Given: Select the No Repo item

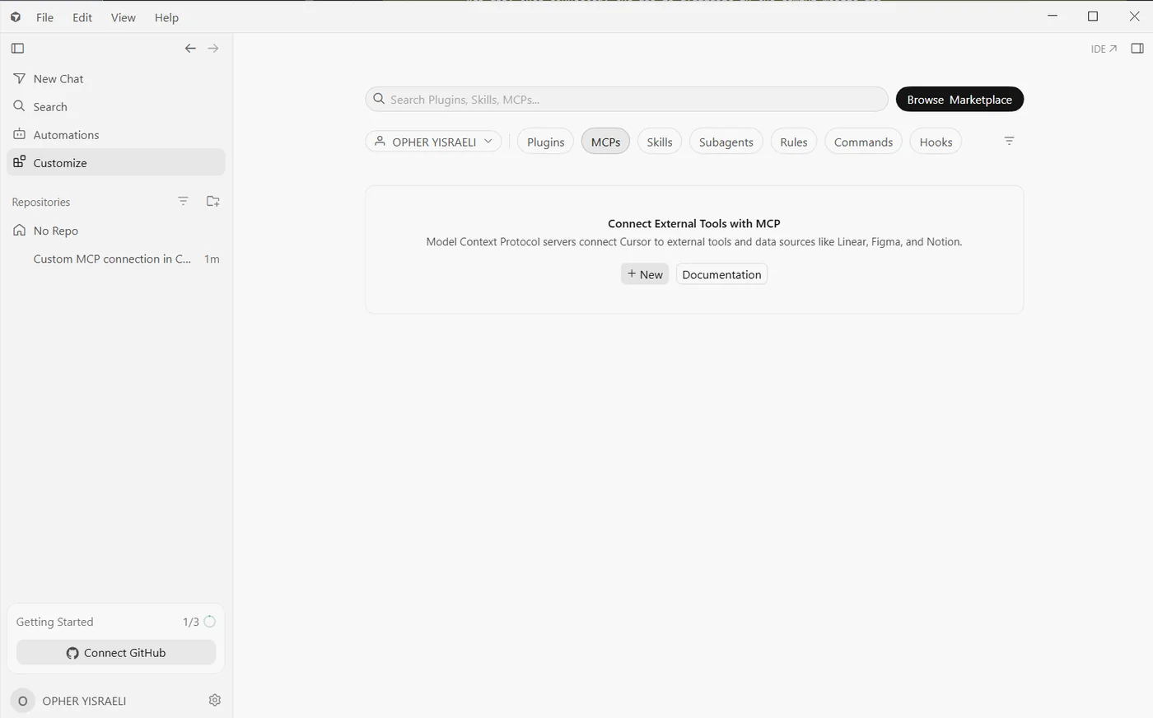Looking at the screenshot, I should [x=116, y=231].
